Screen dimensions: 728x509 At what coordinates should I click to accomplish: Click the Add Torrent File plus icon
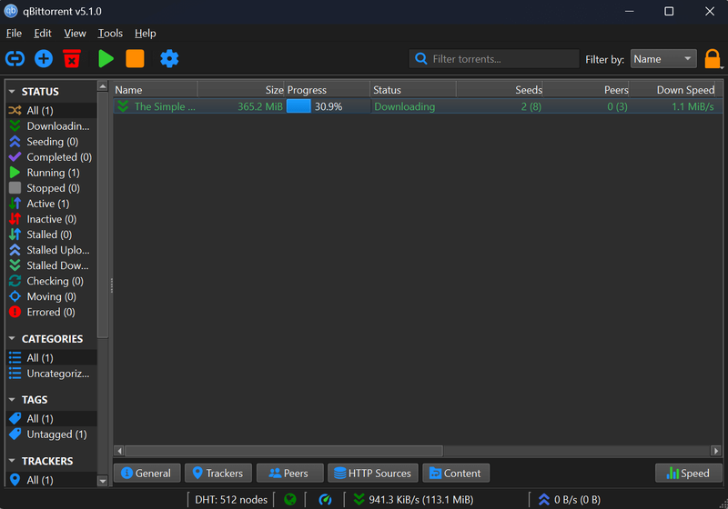coord(44,59)
